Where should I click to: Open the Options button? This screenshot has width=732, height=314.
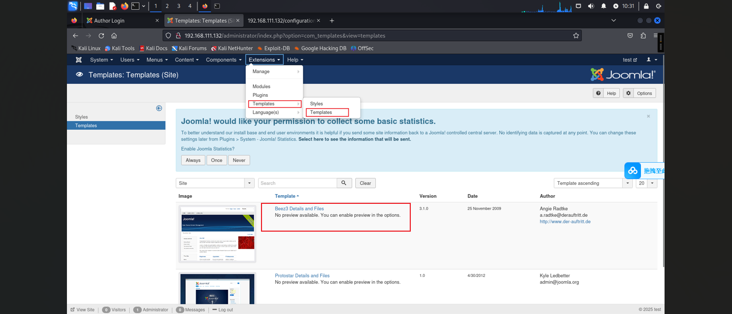639,93
